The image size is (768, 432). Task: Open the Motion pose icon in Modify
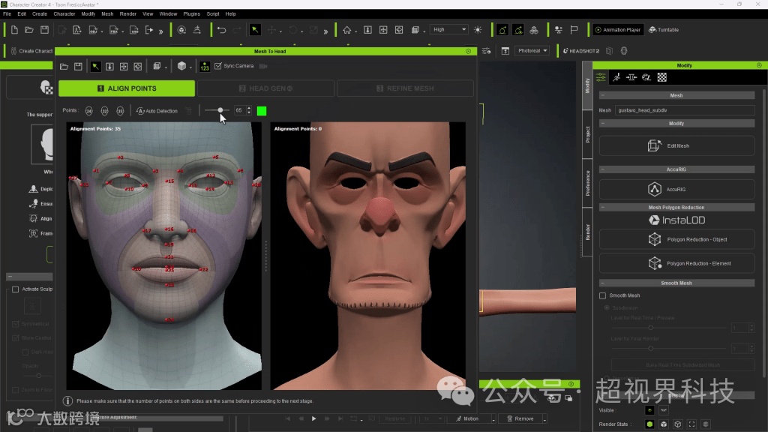coord(616,77)
